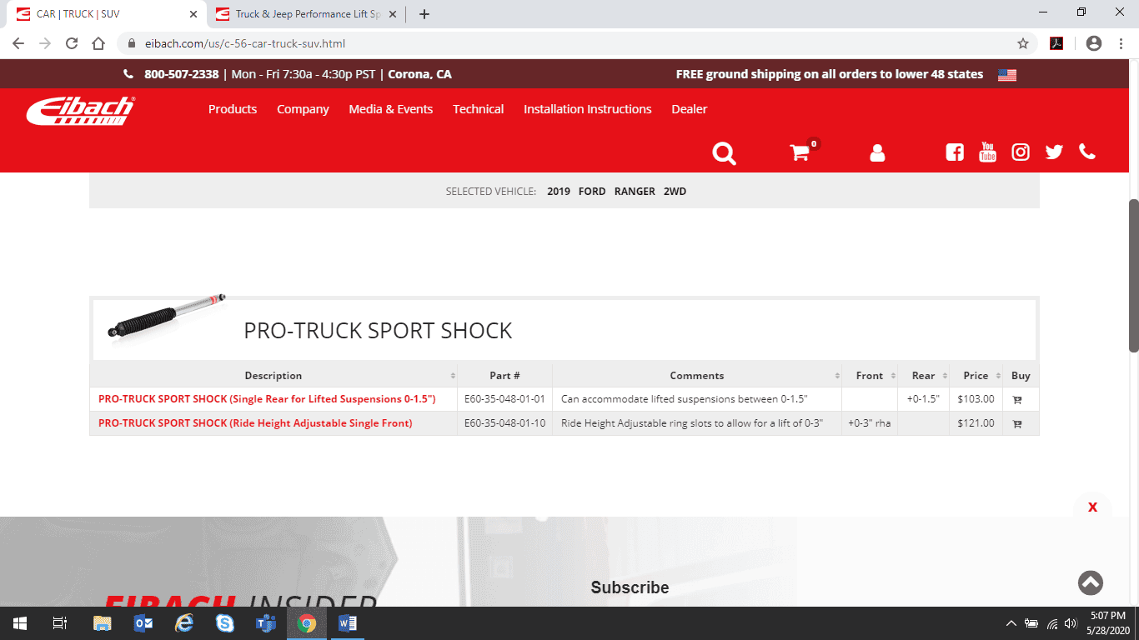The height and width of the screenshot is (640, 1139).
Task: Sort table by Rear column
Action: 924,376
